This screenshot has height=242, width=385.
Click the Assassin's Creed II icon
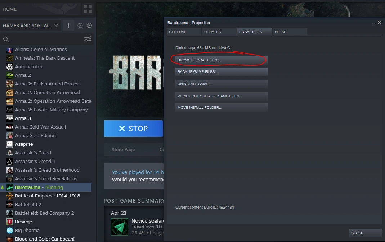click(10, 162)
